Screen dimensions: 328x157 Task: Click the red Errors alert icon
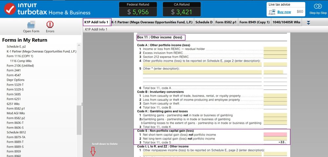coord(50,25)
